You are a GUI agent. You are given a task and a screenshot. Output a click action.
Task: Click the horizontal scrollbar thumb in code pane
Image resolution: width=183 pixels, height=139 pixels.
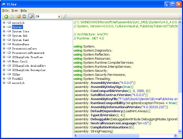[x=109, y=136]
